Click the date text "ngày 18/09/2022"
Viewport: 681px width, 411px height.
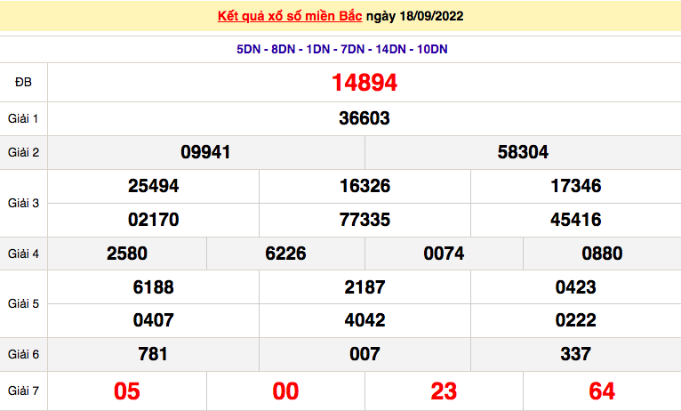(414, 16)
